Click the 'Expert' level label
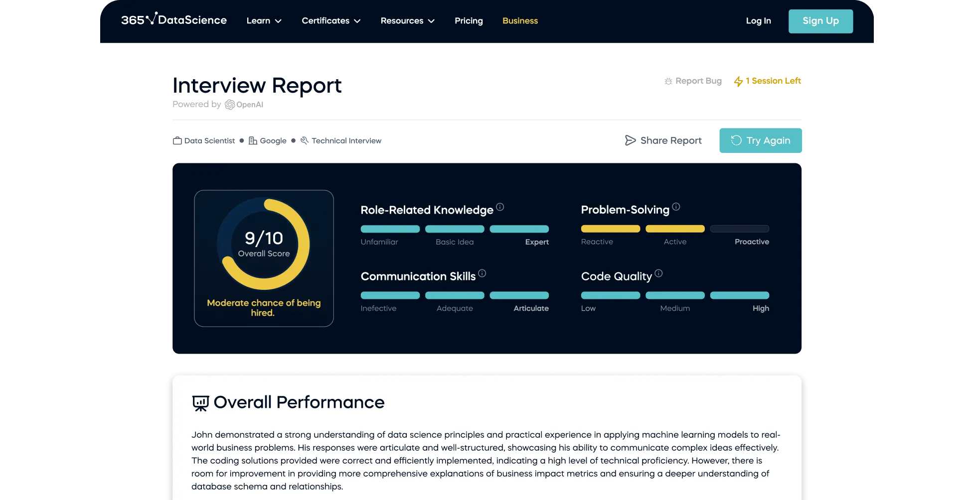Screen dimensions: 967x500 tap(537, 242)
